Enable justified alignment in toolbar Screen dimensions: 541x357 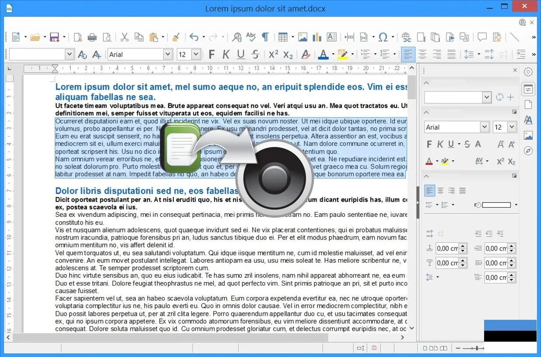click(451, 54)
